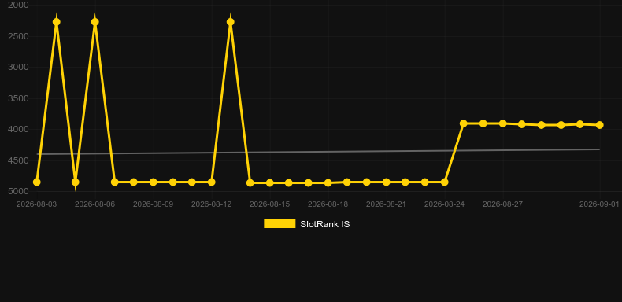Image resolution: width=622 pixels, height=302 pixels.
Task: Click the 2500 y-axis label
Action: pos(18,36)
